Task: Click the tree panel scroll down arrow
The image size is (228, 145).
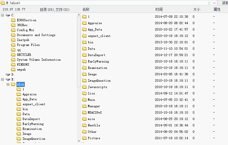Action: (x=79, y=141)
